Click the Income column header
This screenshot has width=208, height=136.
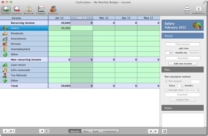(24, 18)
